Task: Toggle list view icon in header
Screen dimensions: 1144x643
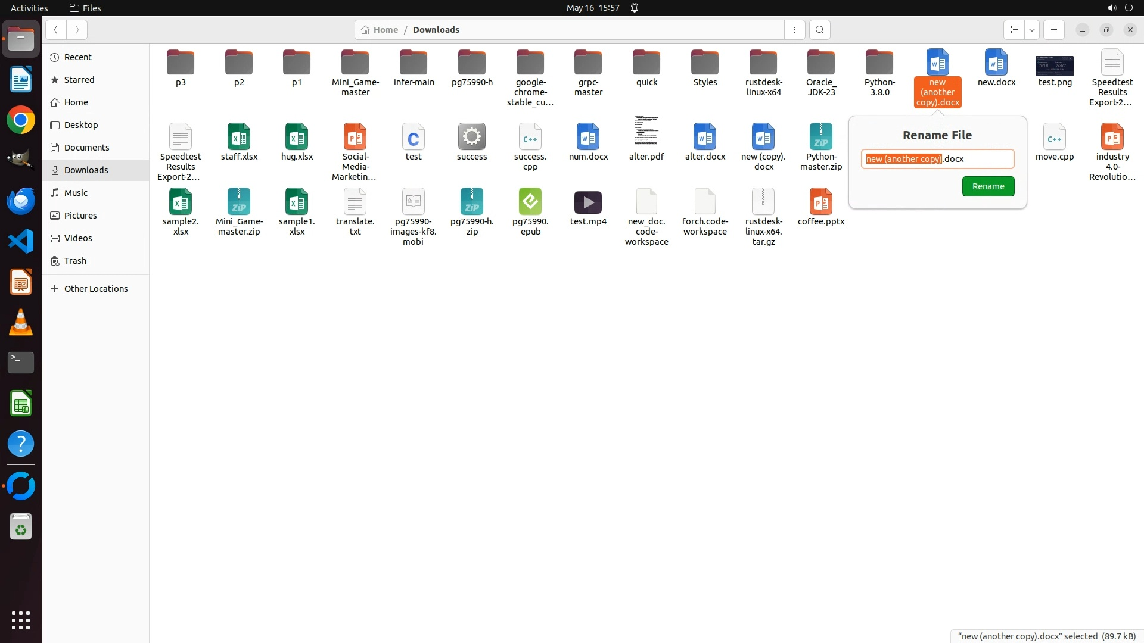Action: pyautogui.click(x=1014, y=30)
